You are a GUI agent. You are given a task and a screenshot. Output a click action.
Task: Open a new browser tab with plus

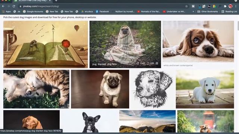(56, 1)
